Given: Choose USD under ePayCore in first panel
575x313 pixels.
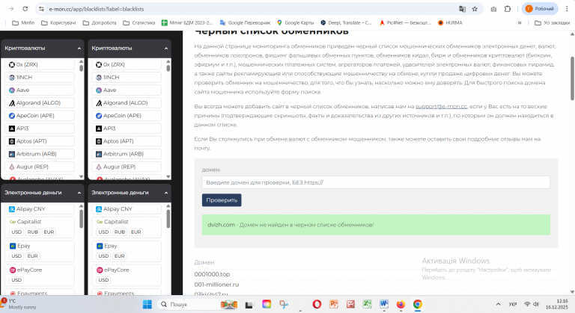Looking at the screenshot, I should tap(16, 280).
